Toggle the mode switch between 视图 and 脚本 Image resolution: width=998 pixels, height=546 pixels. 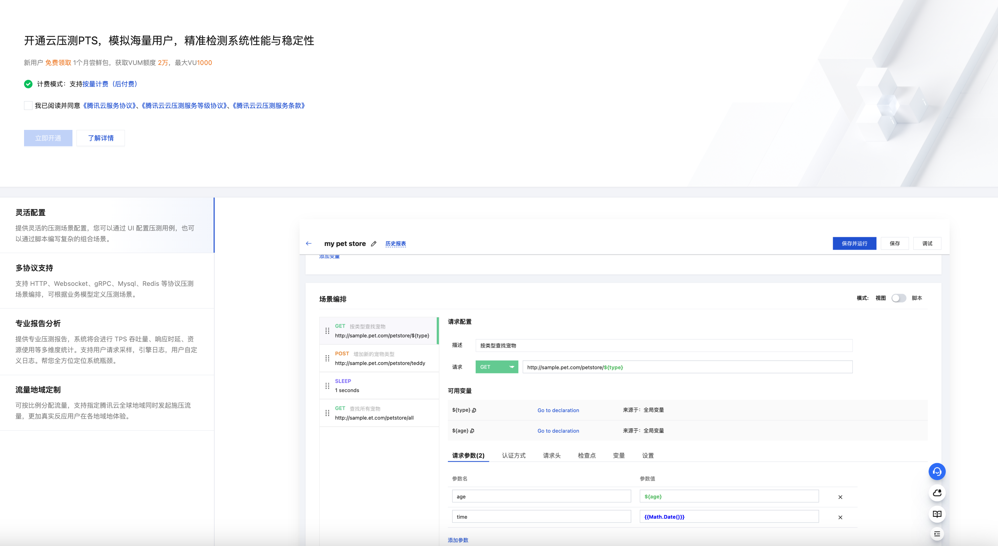click(898, 298)
